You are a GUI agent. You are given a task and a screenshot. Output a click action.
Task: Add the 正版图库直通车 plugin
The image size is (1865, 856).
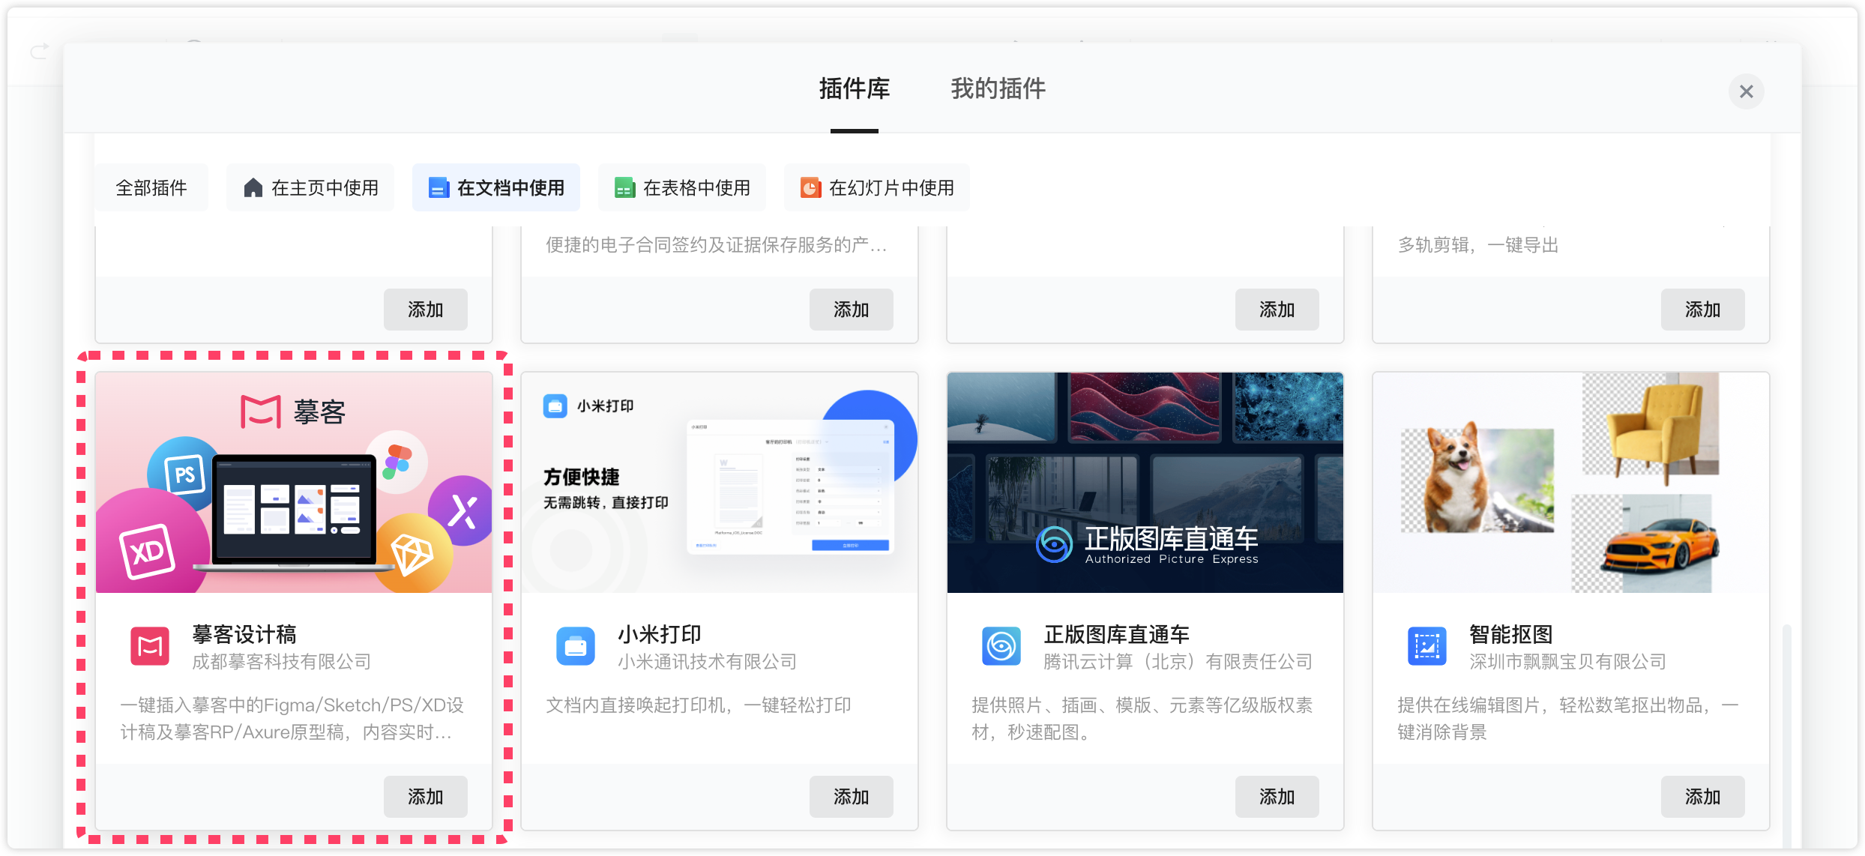(1277, 796)
